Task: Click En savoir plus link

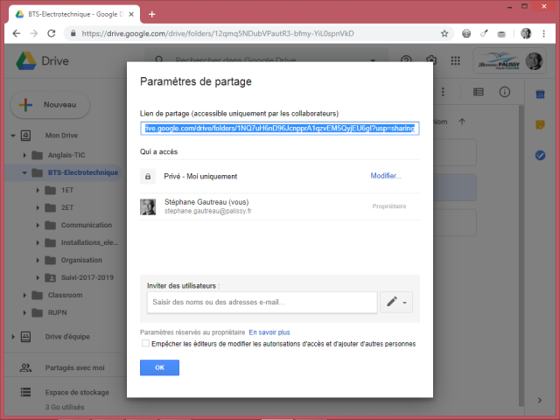Action: [x=269, y=332]
